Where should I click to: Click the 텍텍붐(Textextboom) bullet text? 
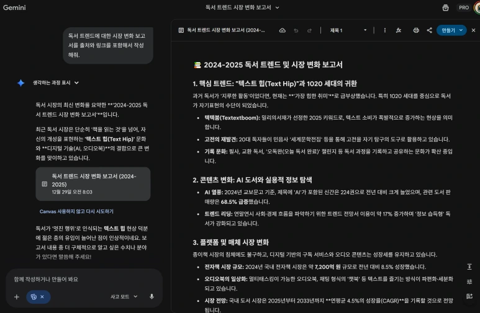pos(328,122)
